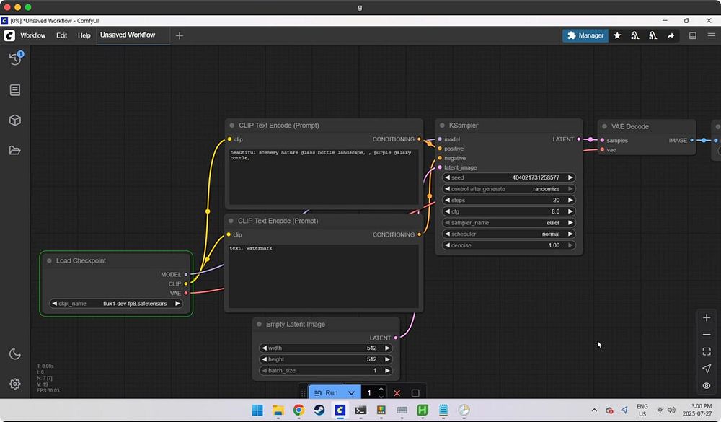The image size is (721, 422).
Task: Open the ckpt_name checkpoint selector
Action: (115, 304)
